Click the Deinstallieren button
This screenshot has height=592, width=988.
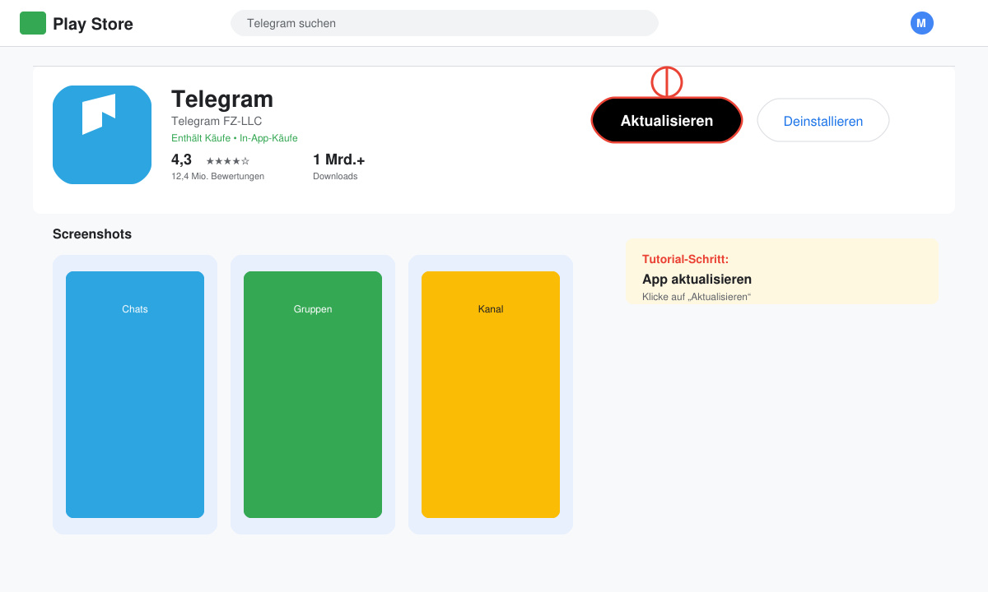pos(823,120)
